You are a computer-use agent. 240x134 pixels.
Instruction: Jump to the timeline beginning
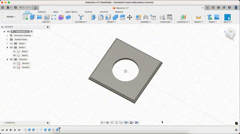pos(3,130)
